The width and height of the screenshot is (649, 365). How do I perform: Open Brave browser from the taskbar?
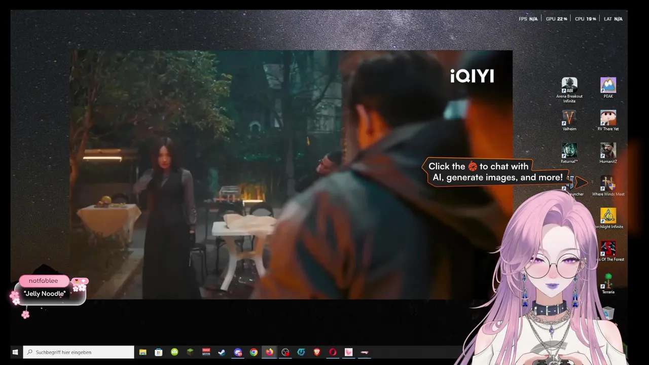coord(317,352)
